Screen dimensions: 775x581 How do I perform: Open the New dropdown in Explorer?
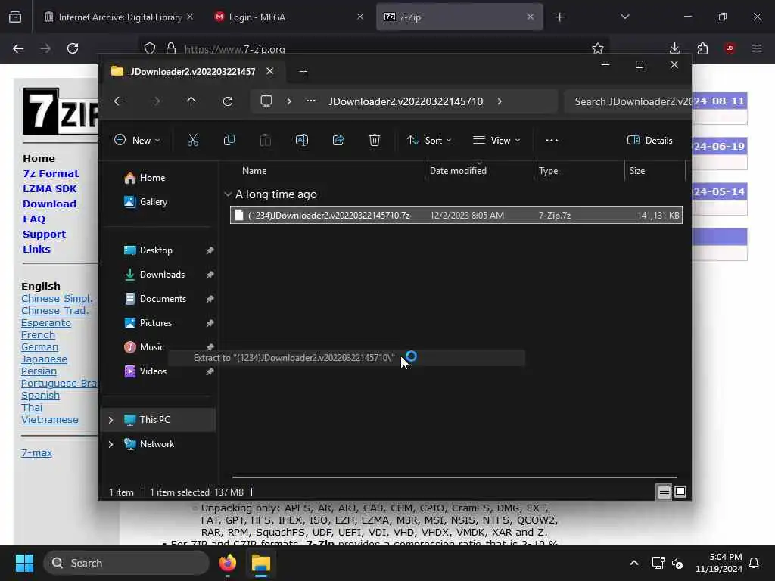(x=138, y=140)
